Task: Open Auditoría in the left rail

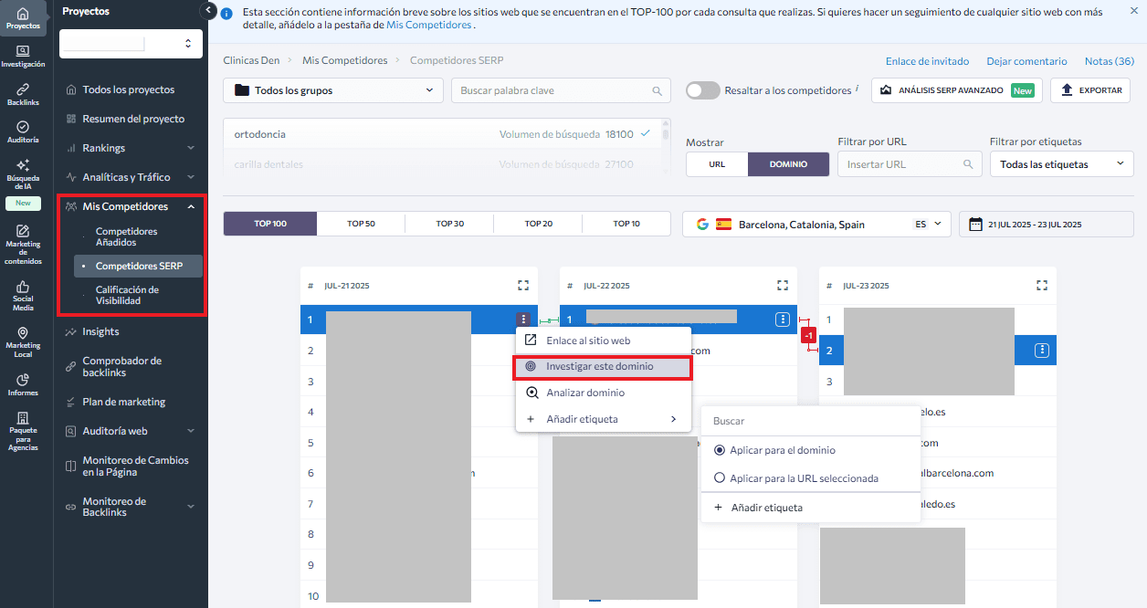Action: (x=23, y=132)
